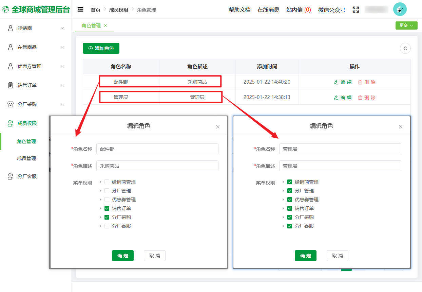Screen dimensions: 422x292
Task: Click the hamburger menu collapse icon
Action: (x=80, y=10)
